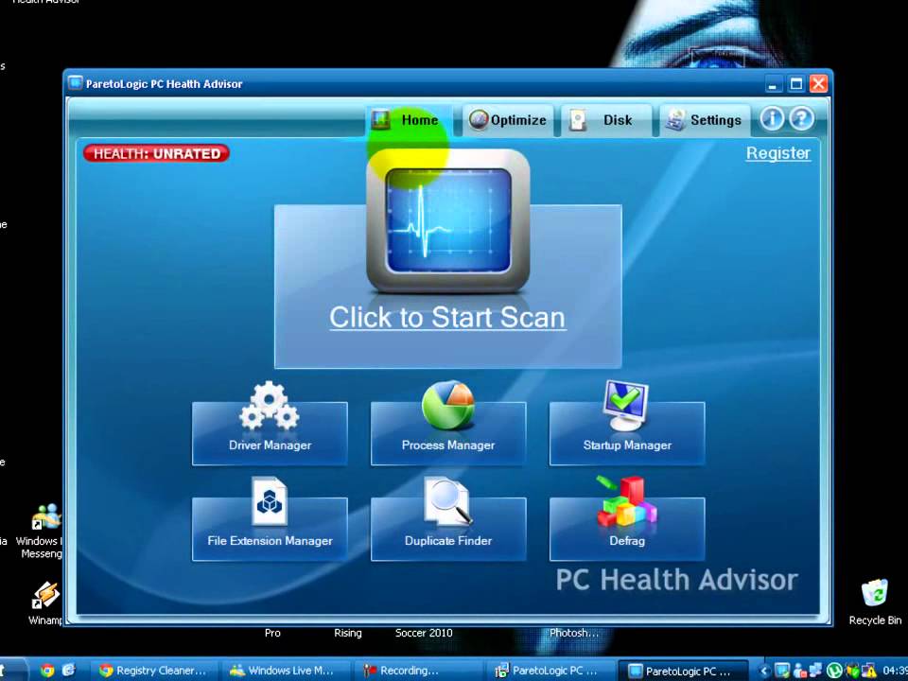Click the Register link

click(x=777, y=153)
